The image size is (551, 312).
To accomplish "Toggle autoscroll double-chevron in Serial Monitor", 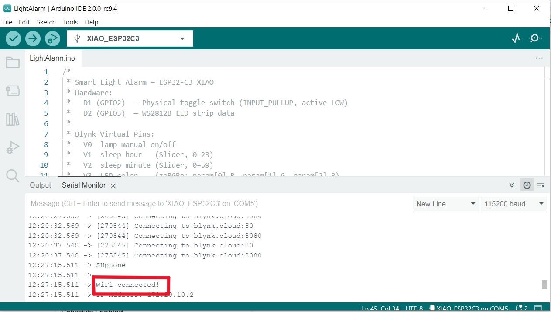I will (x=512, y=185).
